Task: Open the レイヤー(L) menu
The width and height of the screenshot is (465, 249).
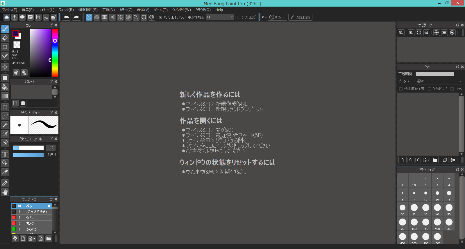Action: pos(46,10)
